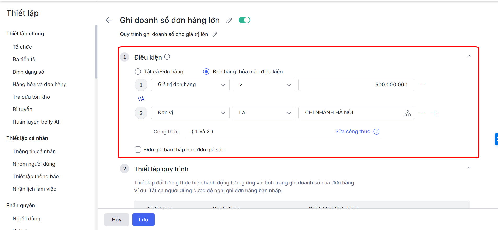Go to Nhóm người dùng in sidebar
498x230 pixels.
coord(34,164)
